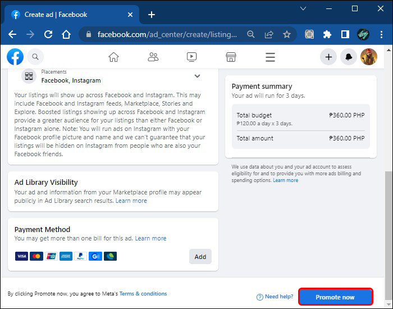393x309 pixels.
Task: Open the Watch video icon
Action: (192, 57)
